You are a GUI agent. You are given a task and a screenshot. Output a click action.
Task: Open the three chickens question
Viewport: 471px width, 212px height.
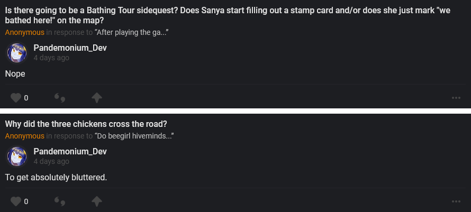pyautogui.click(x=86, y=124)
